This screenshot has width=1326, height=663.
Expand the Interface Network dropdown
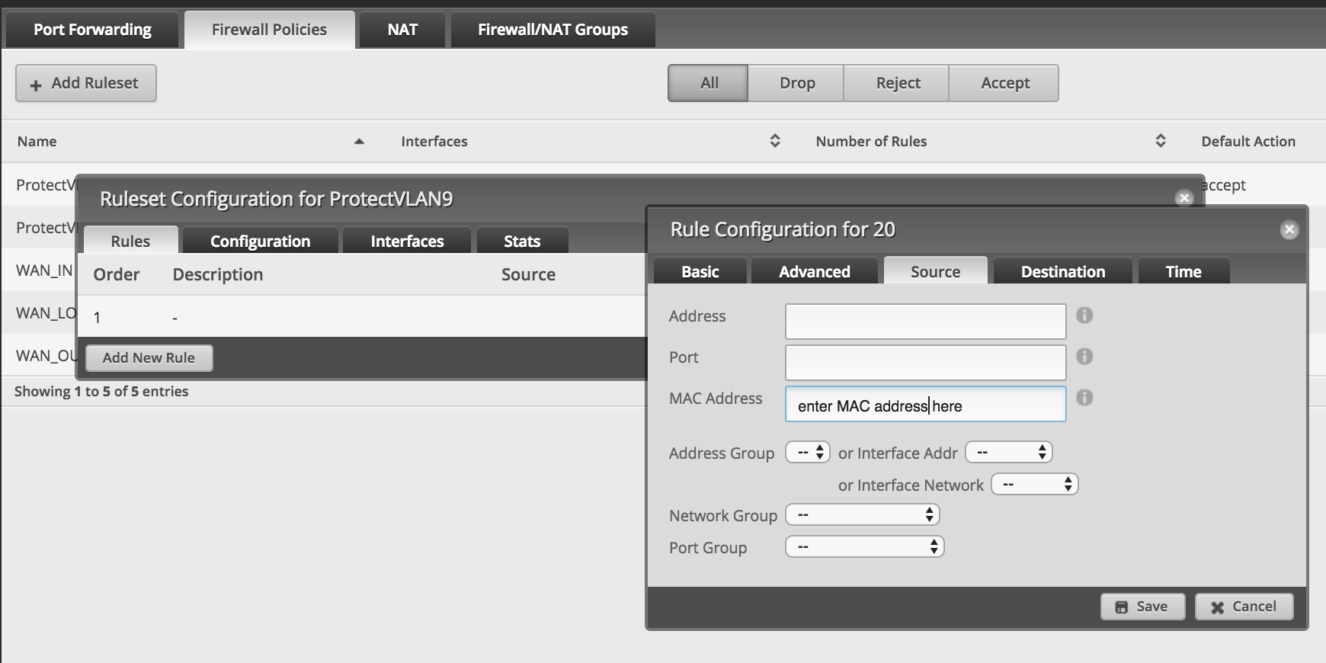pyautogui.click(x=1035, y=485)
